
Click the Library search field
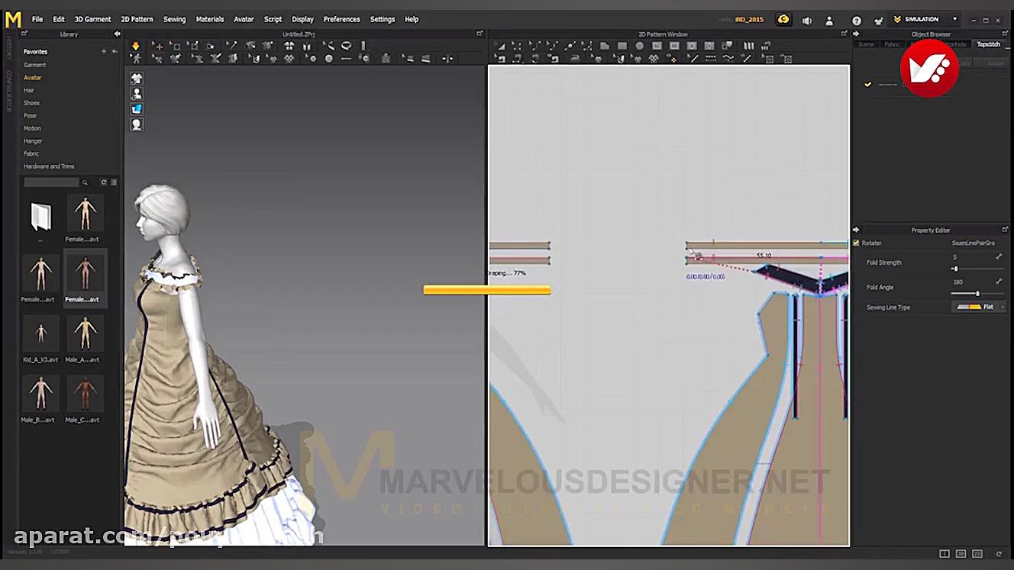point(51,182)
